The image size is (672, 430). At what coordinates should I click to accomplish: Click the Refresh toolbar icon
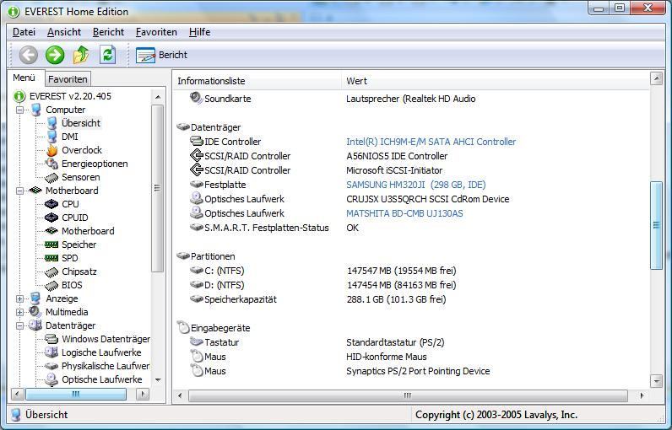click(x=107, y=55)
